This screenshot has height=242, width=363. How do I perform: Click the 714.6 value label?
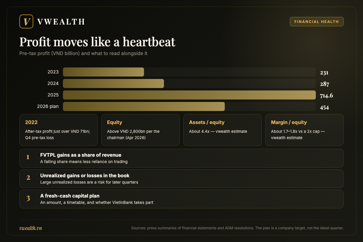click(326, 96)
